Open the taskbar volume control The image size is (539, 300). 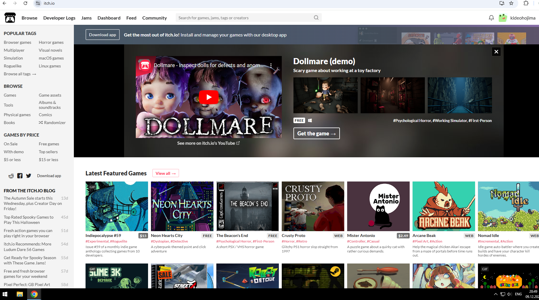coord(510,294)
